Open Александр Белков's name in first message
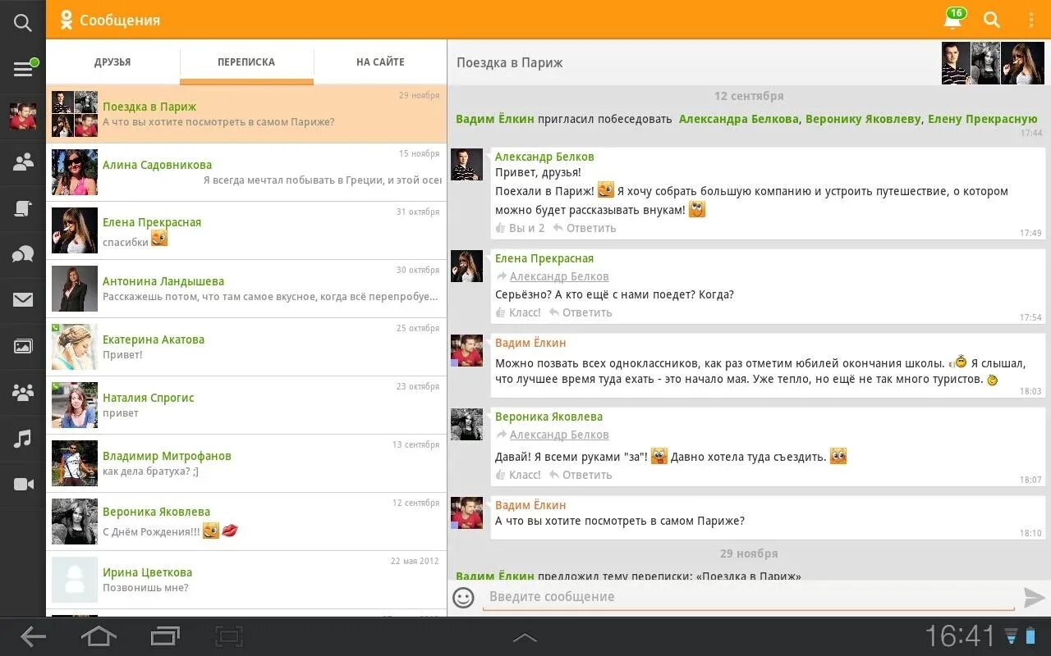This screenshot has width=1051, height=656. coord(544,157)
